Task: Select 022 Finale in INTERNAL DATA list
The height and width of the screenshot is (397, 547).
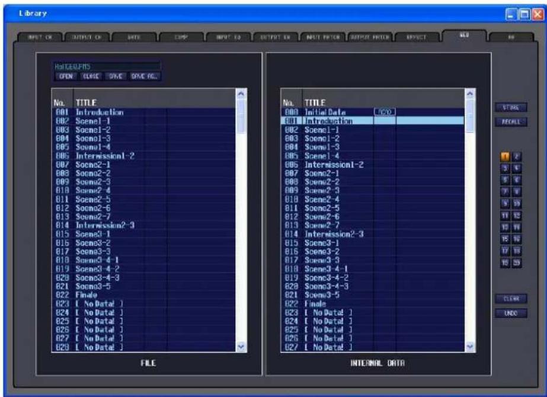Action: pos(373,304)
